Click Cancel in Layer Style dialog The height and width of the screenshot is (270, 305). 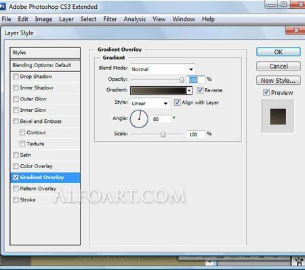tap(279, 66)
